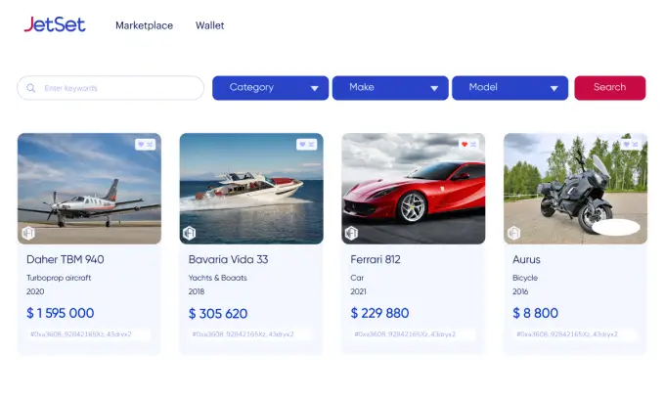Open the Category dropdown
The height and width of the screenshot is (399, 665).
coord(270,88)
